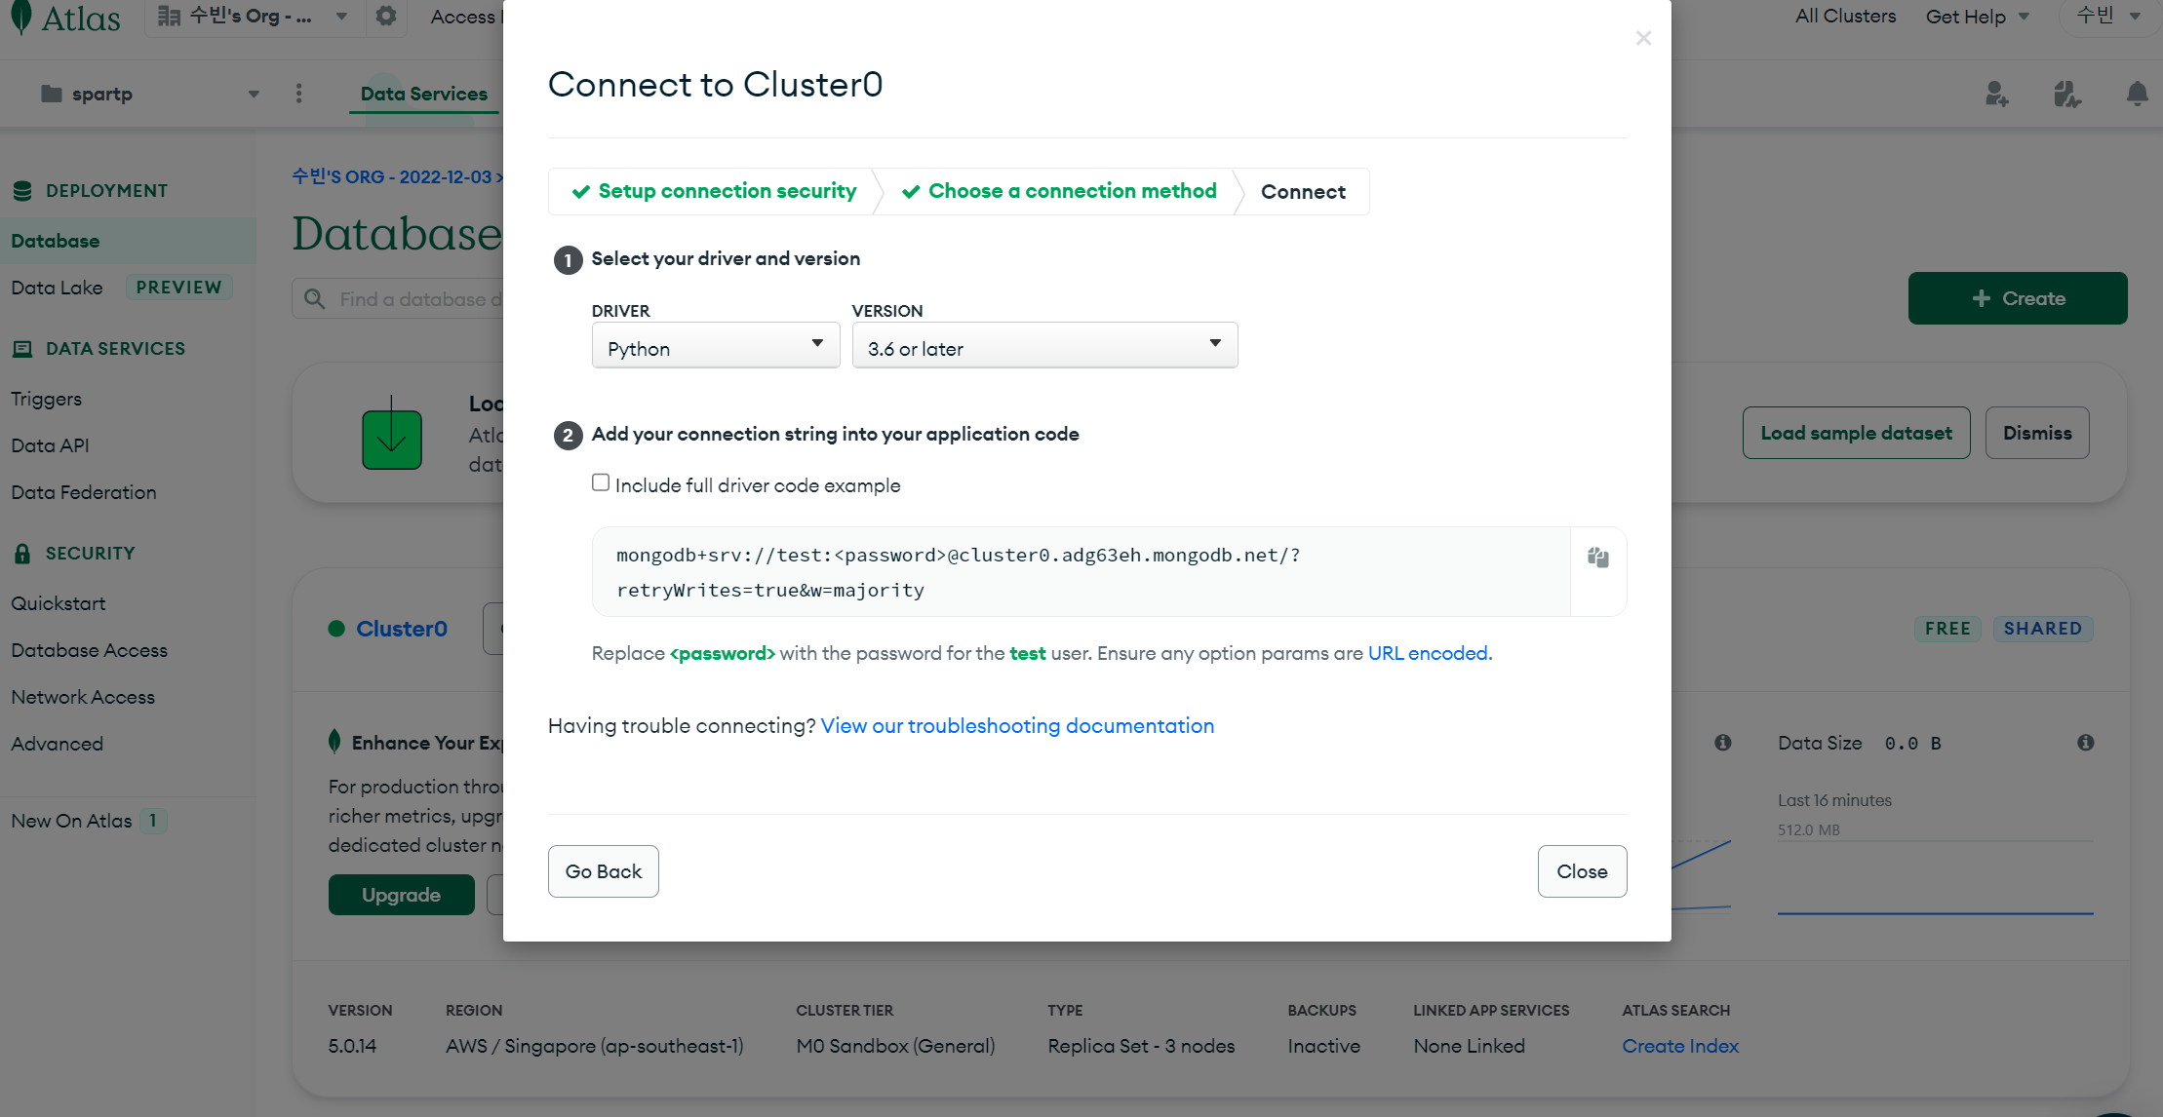
Task: Open the Get Help dropdown menu
Action: pos(1978,17)
